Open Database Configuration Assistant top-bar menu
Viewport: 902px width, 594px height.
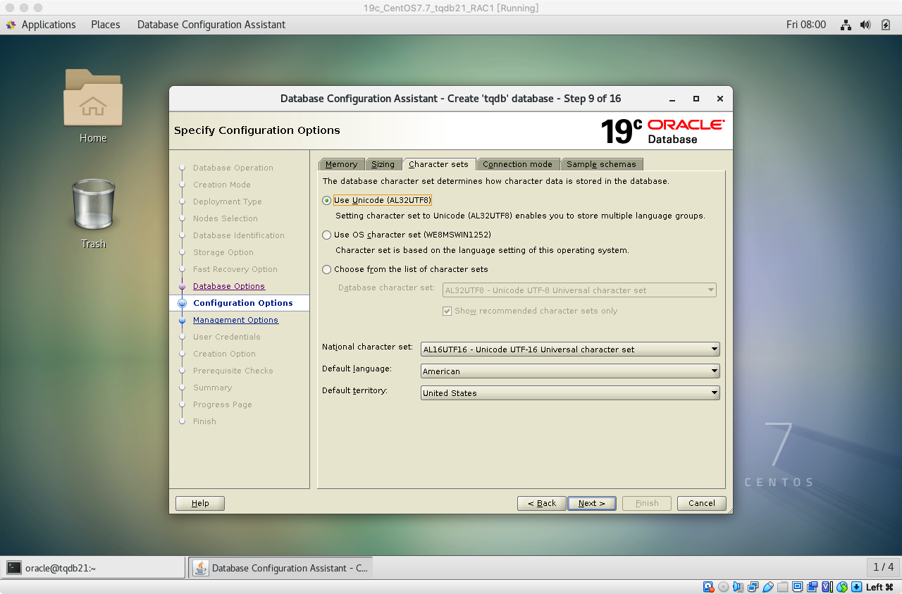click(x=211, y=25)
